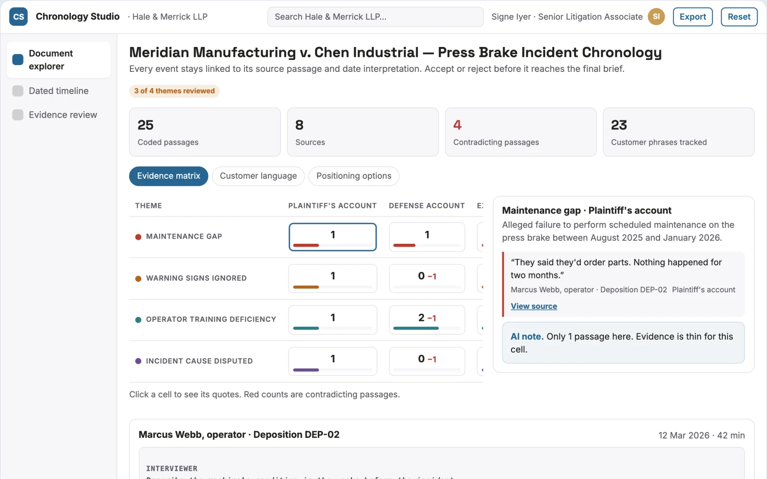Click the OPERATOR TRAINING DEFICIENCY label

(211, 319)
